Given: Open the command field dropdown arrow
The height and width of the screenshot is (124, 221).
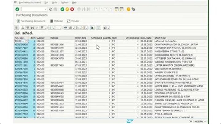Looking at the screenshot, I should point(45,10).
